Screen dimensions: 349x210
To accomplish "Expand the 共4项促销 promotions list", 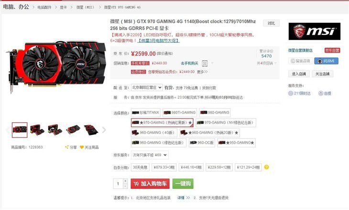I will pyautogui.click(x=267, y=63).
